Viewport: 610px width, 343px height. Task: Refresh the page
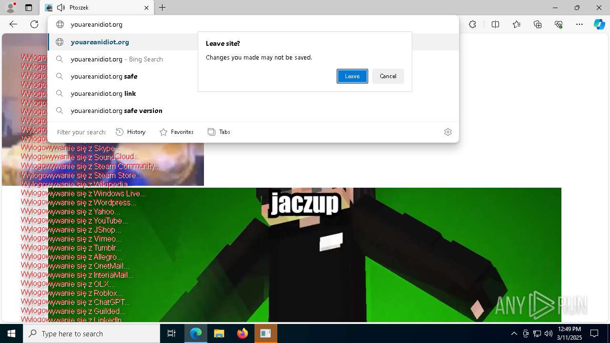click(x=34, y=24)
